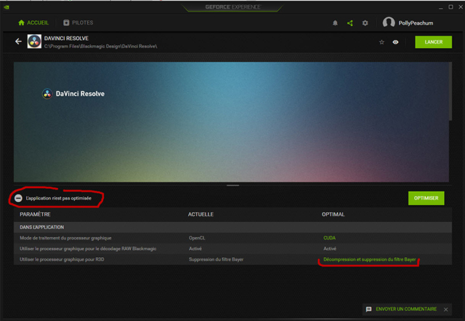This screenshot has height=321, width=465.
Task: Open the notifications bell
Action: pos(335,23)
